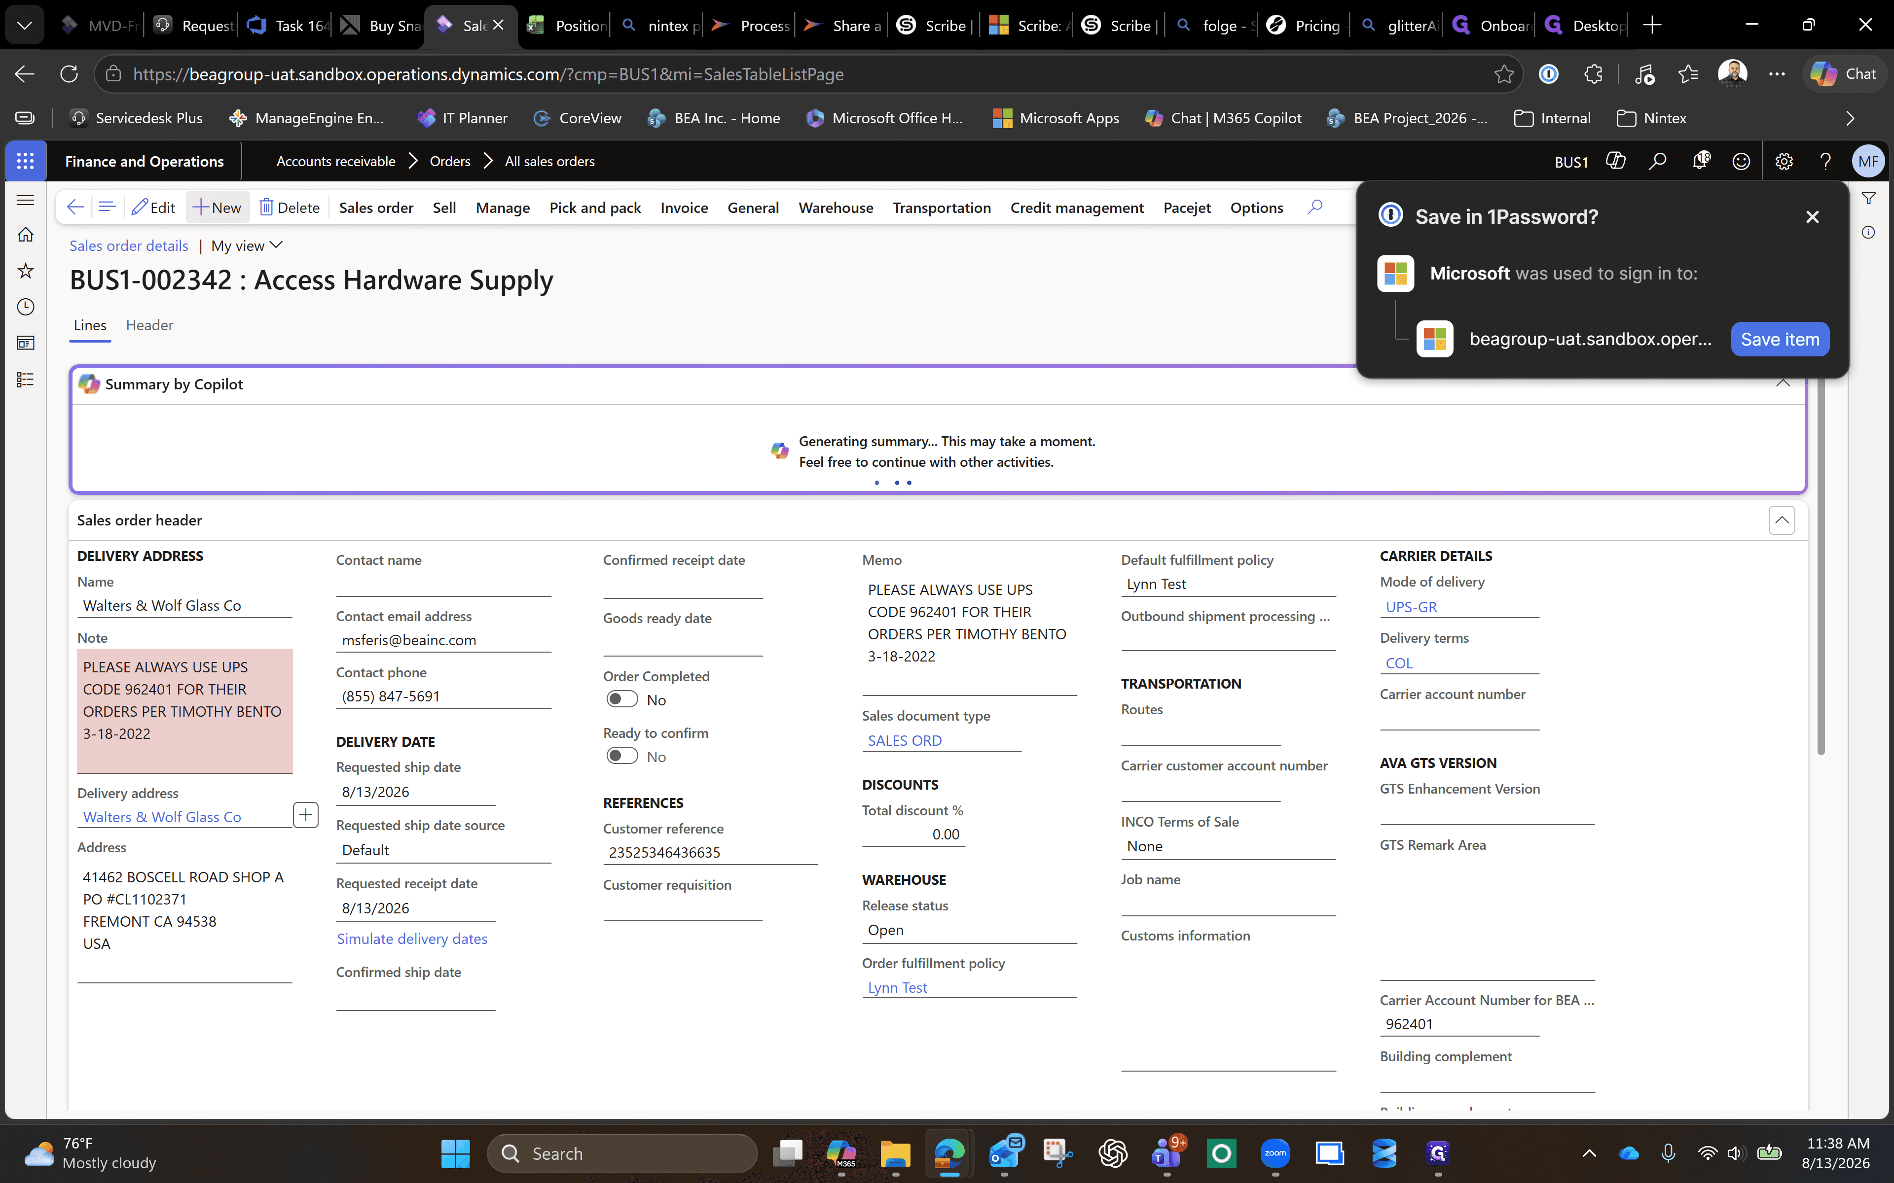Collapse the Summary by Copilot panel
1894x1183 pixels.
coord(1783,383)
